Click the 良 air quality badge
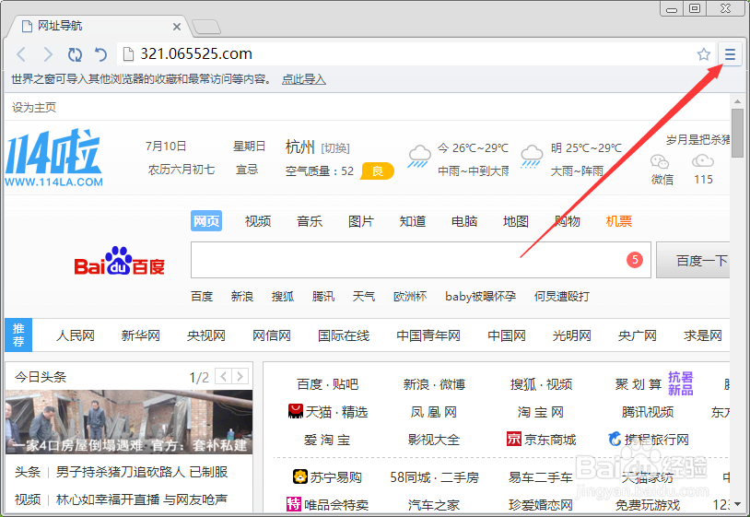The image size is (750, 517). 378,170
